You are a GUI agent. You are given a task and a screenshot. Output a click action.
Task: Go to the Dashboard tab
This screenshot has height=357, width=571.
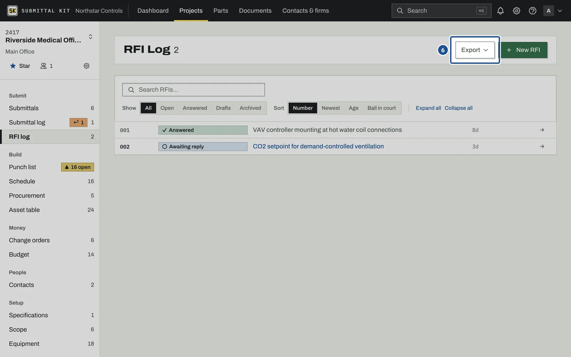[153, 11]
